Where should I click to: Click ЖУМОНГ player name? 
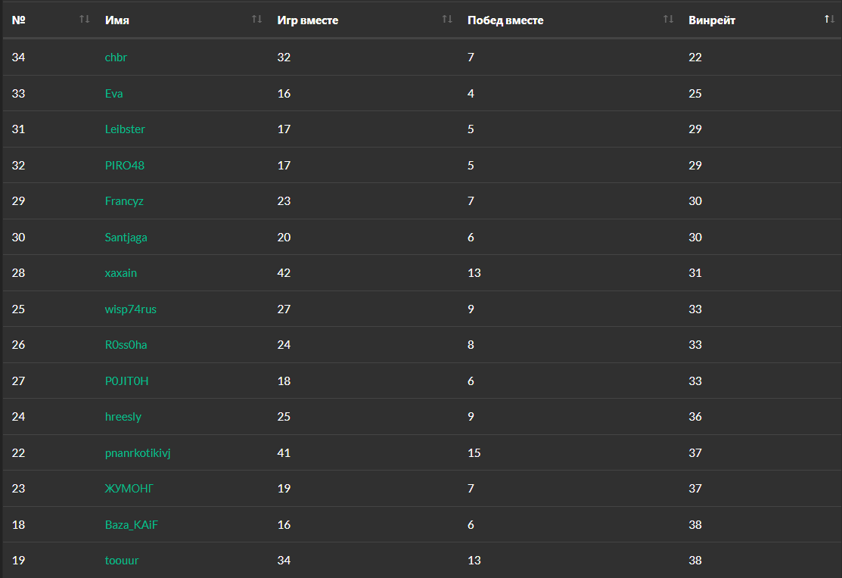coord(129,489)
